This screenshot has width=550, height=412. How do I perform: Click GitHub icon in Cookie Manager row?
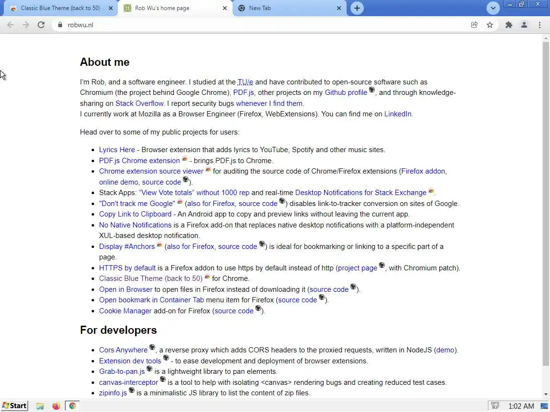pos(258,309)
